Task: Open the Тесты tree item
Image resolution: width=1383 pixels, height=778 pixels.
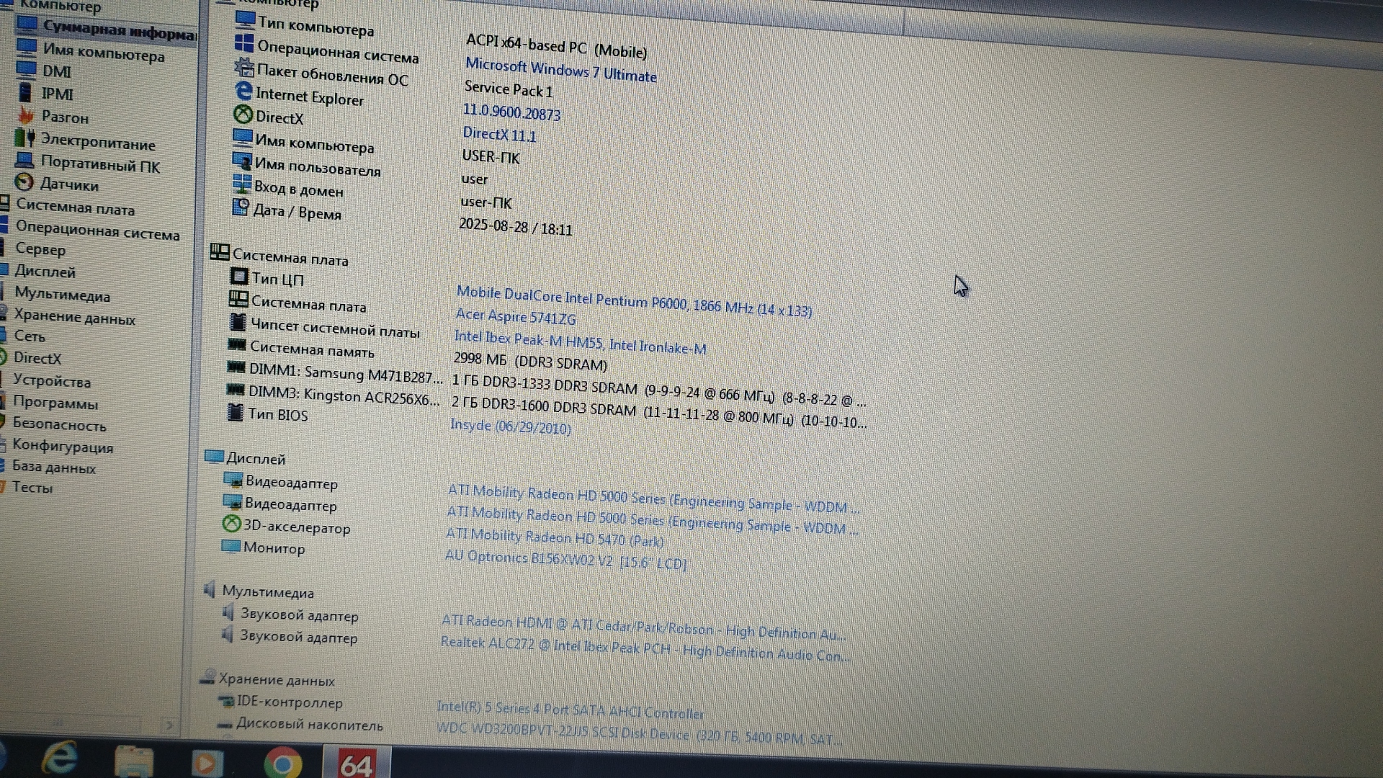Action: click(32, 488)
